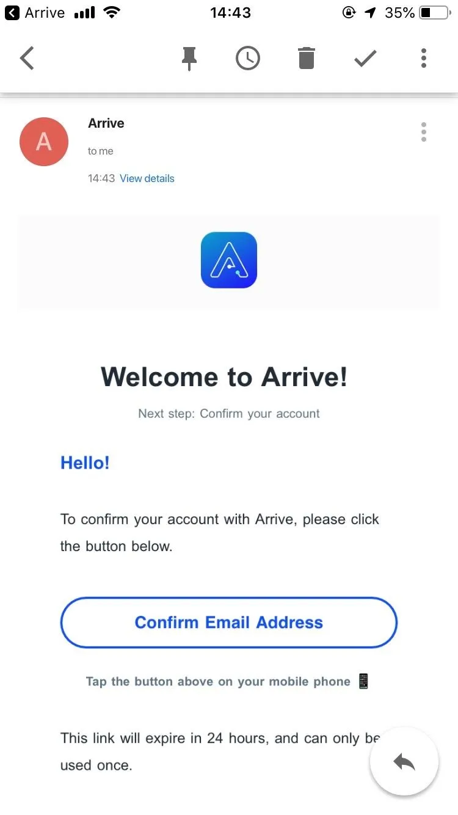Tap the mobile phone emoji below the button

click(x=363, y=681)
